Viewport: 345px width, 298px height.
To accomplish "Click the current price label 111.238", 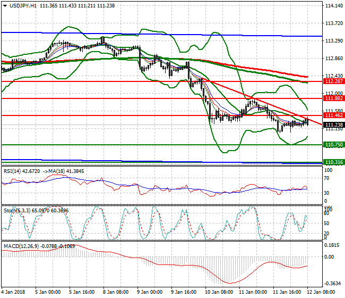I will pos(334,125).
